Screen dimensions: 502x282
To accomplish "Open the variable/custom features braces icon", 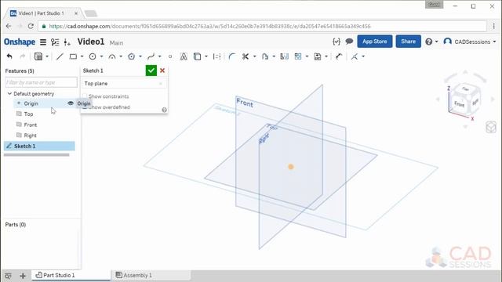I will [x=336, y=42].
